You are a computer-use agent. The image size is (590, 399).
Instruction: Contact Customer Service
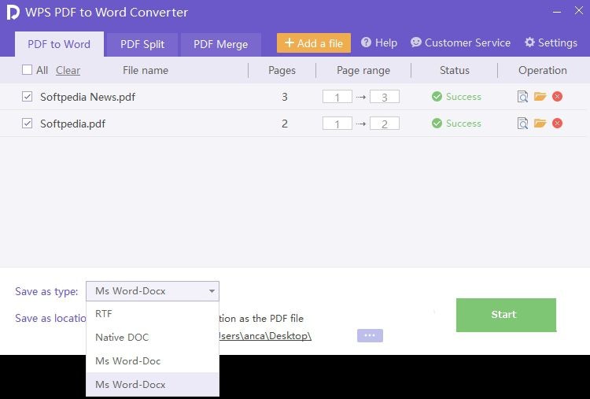[x=460, y=42]
